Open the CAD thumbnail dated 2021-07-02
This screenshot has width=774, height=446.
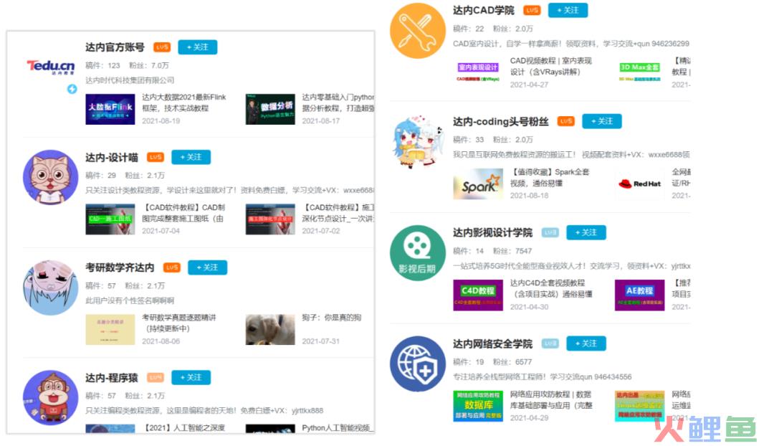[270, 219]
